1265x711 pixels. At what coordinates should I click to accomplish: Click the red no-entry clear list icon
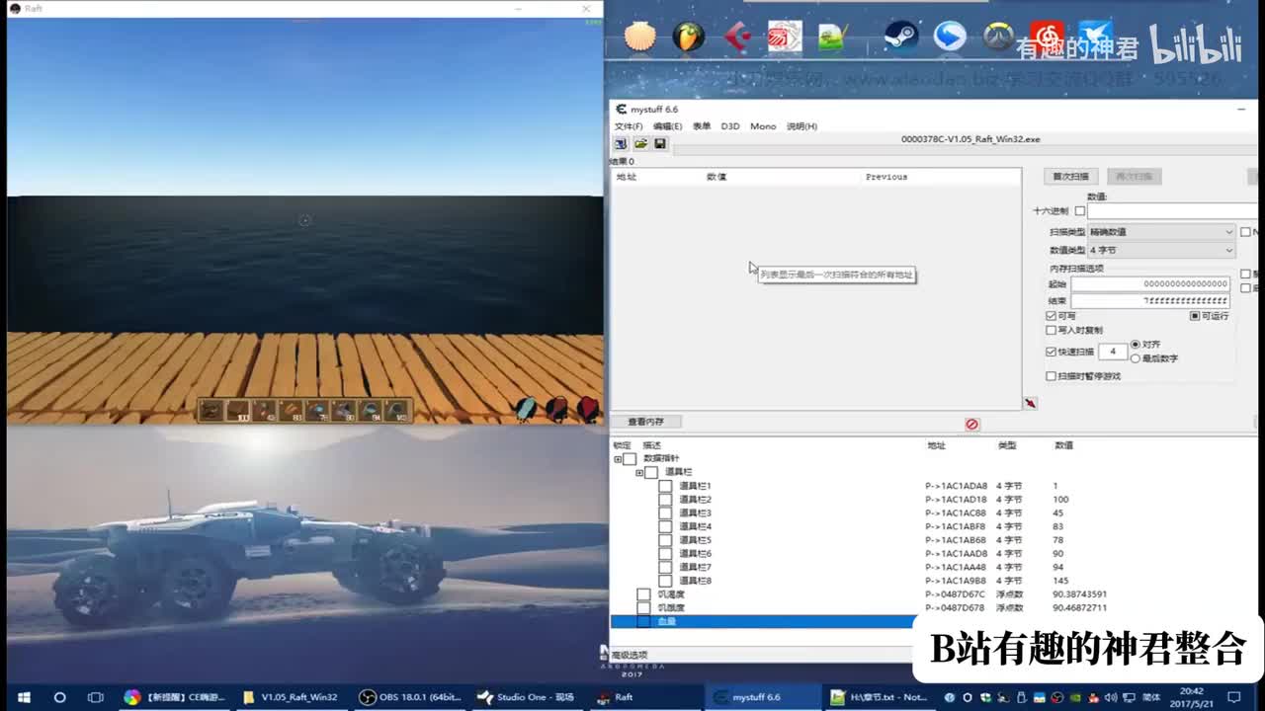click(x=971, y=424)
